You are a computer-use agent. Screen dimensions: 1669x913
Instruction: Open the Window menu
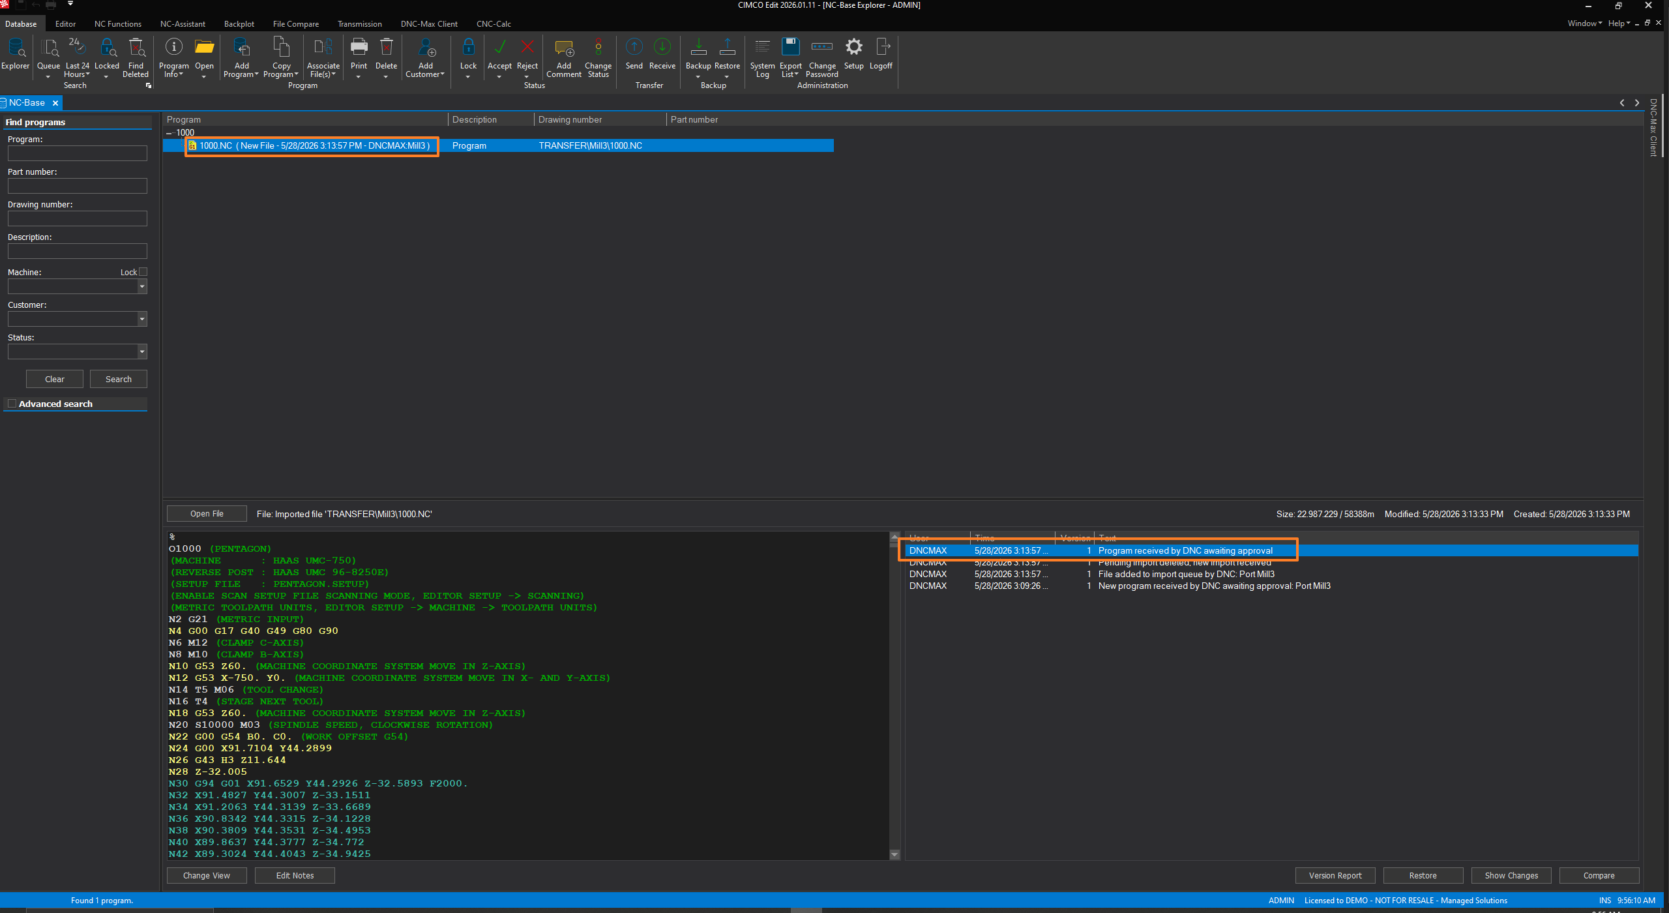pyautogui.click(x=1584, y=23)
